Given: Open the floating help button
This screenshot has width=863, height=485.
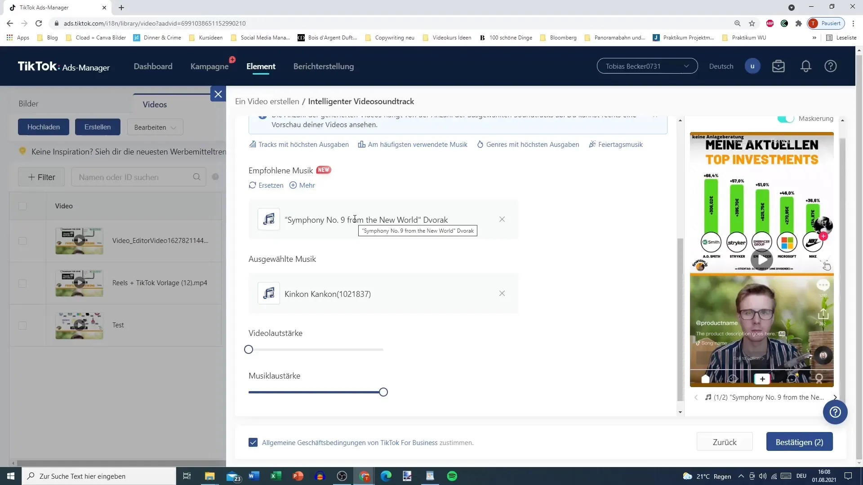Looking at the screenshot, I should click(835, 412).
